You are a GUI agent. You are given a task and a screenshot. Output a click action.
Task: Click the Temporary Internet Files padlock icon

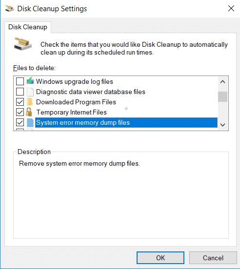coord(29,112)
